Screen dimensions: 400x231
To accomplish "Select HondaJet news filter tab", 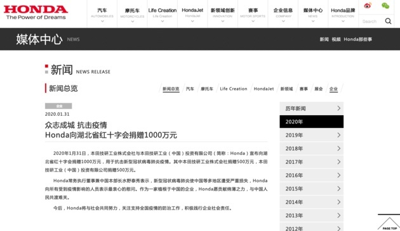I will [x=263, y=89].
